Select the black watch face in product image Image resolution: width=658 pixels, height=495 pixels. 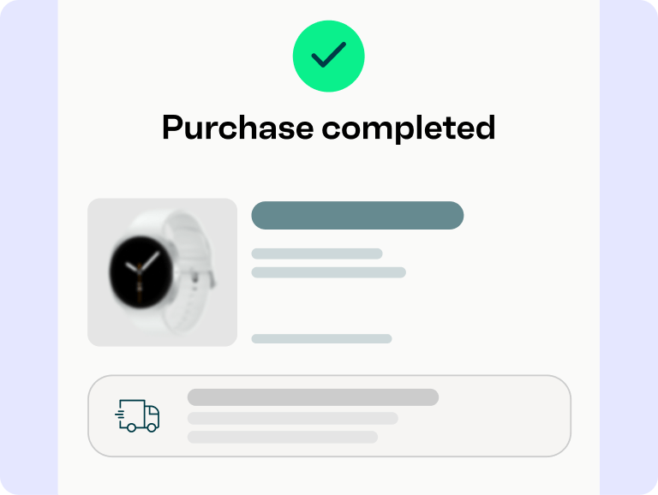(141, 271)
